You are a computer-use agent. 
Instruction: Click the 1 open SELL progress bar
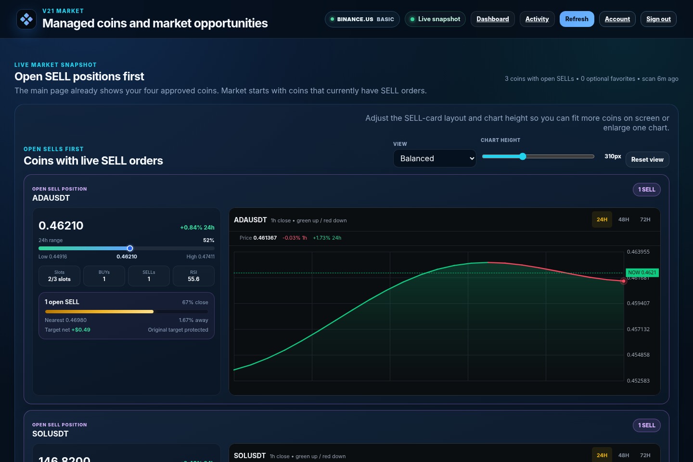tap(127, 311)
